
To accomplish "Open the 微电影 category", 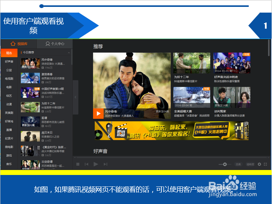I will (x=9, y=147).
